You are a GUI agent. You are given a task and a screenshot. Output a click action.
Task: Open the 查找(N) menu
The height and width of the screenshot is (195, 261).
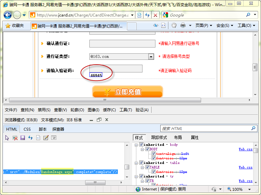tap(27, 110)
